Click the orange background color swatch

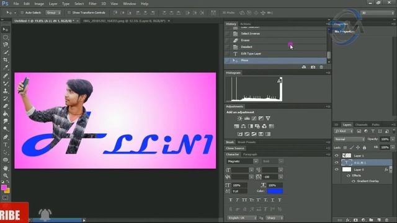(x=7, y=191)
